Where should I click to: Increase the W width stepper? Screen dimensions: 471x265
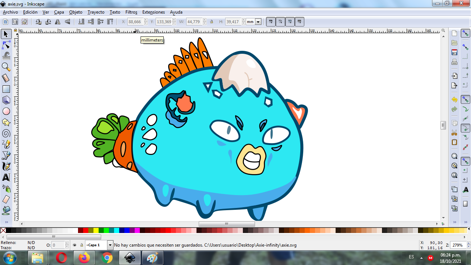pyautogui.click(x=205, y=20)
